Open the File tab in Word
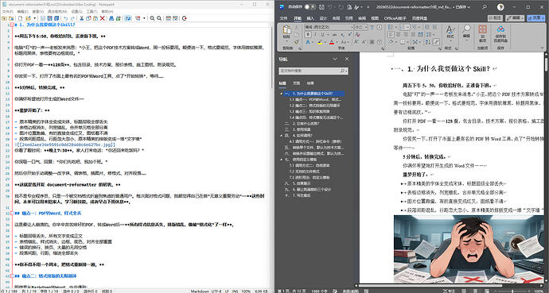This screenshot has height=293, width=549. [283, 18]
